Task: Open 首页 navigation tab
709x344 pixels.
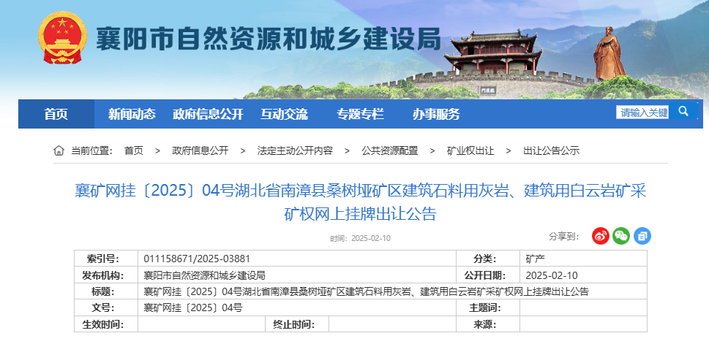Action: [56, 114]
